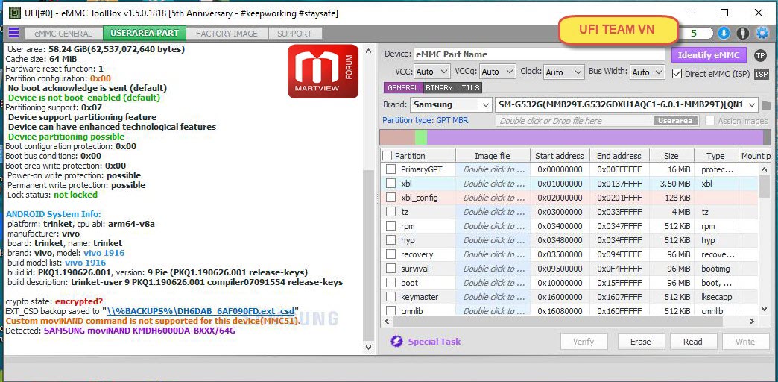
Task: Click the USB connection icon
Action: click(742, 34)
